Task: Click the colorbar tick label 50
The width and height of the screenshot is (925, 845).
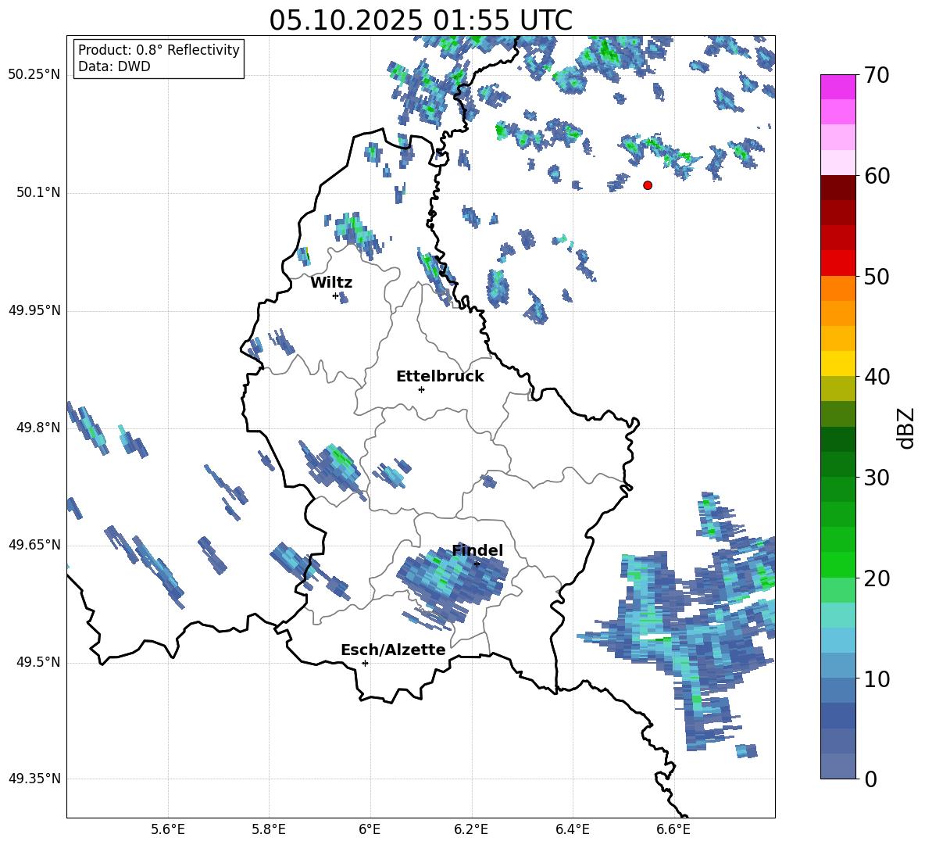Action: (x=877, y=277)
